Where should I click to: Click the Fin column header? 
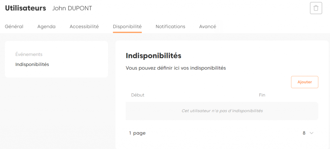coord(262,95)
